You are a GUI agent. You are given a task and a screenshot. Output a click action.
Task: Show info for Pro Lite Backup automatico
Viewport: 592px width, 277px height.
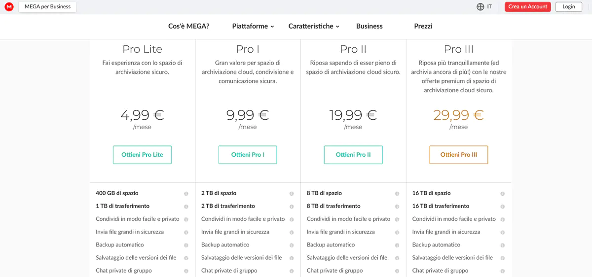click(x=186, y=245)
